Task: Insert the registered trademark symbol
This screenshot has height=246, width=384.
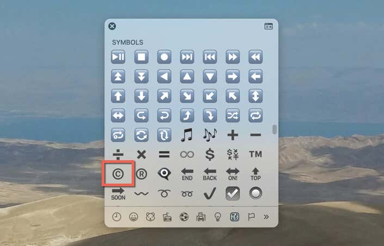Action: [x=141, y=174]
